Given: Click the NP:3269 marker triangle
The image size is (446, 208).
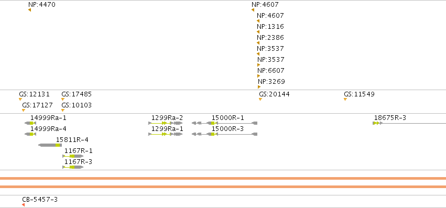Looking at the screenshot, I should point(259,87).
